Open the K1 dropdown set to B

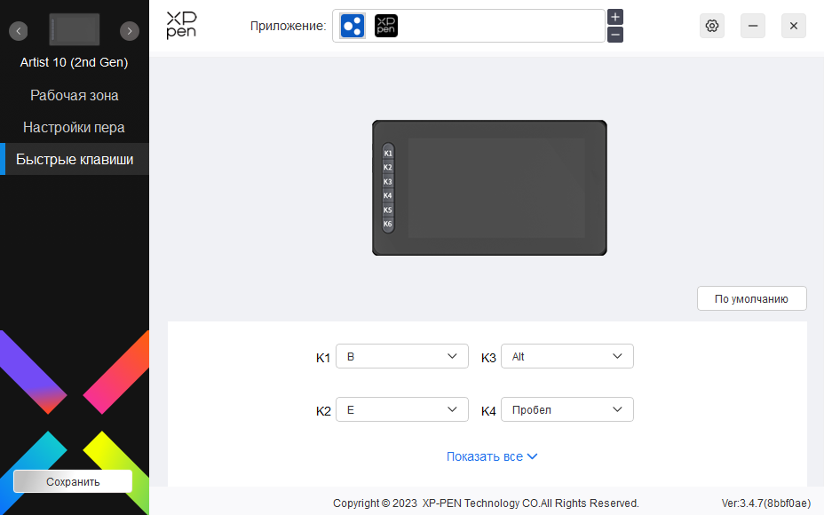click(x=402, y=356)
